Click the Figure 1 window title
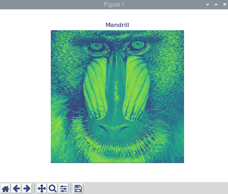 114,5
